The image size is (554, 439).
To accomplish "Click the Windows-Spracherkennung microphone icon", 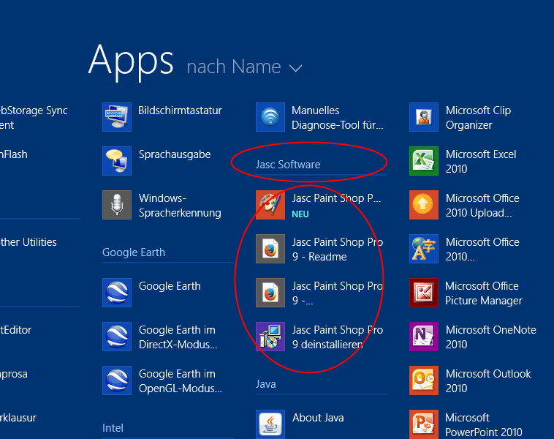I will click(x=117, y=205).
